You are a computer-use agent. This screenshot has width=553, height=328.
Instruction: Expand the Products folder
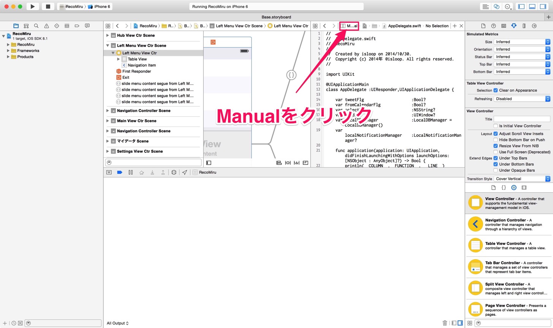[8, 57]
